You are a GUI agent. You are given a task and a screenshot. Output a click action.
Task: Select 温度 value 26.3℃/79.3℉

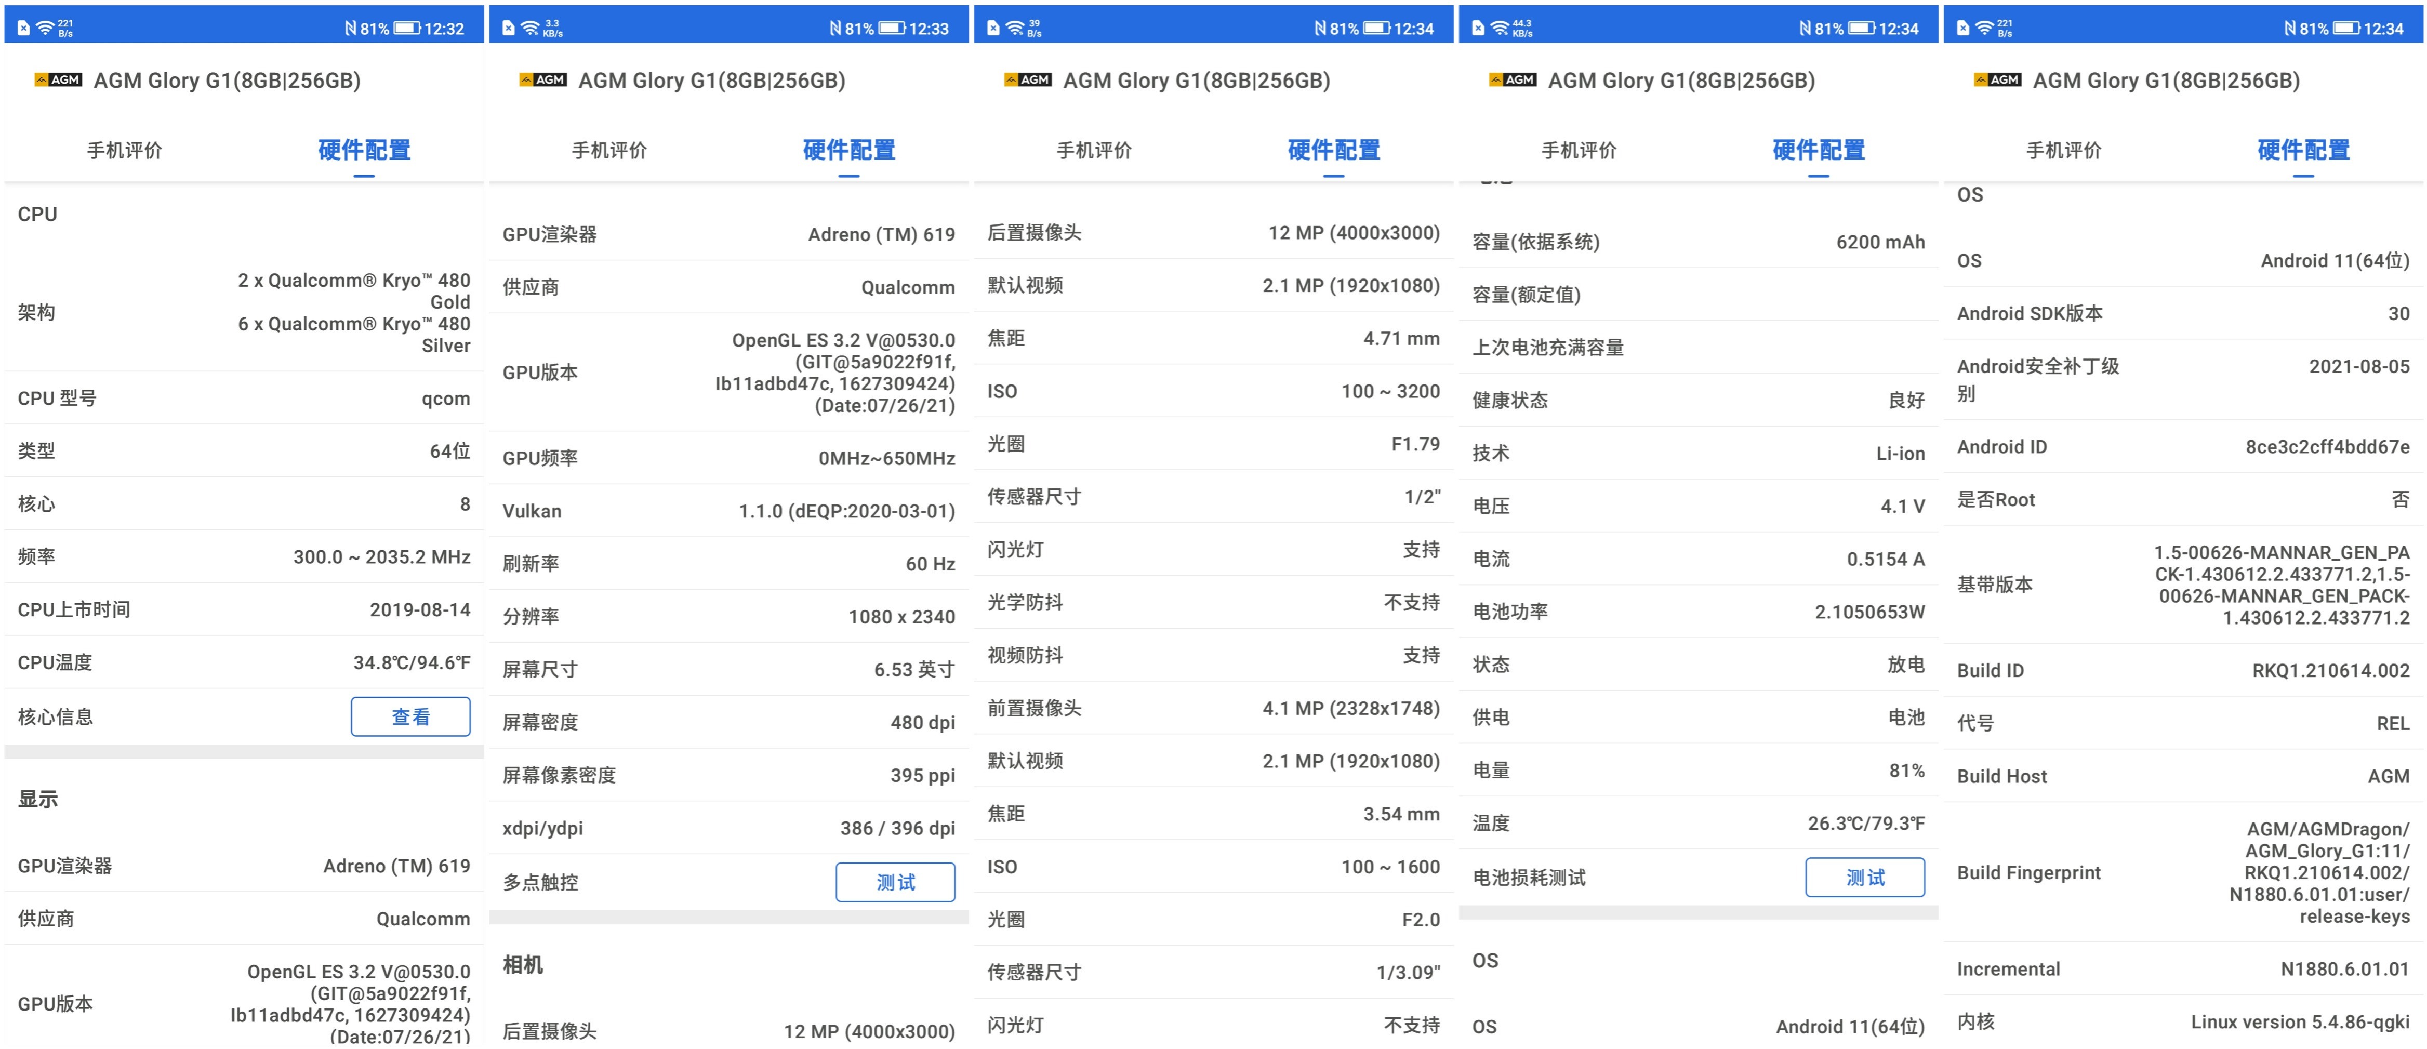pos(1866,823)
